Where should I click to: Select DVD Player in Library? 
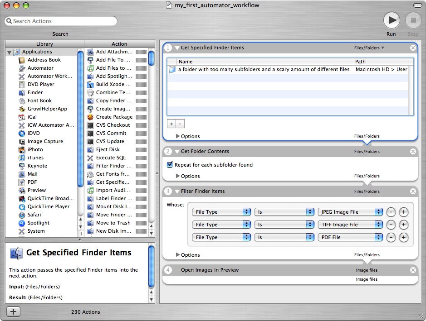(41, 84)
